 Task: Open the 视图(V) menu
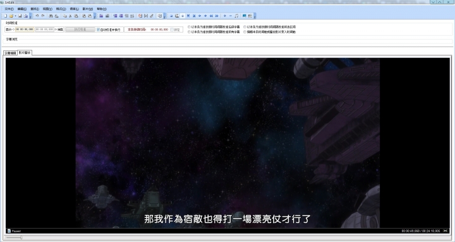click(47, 9)
